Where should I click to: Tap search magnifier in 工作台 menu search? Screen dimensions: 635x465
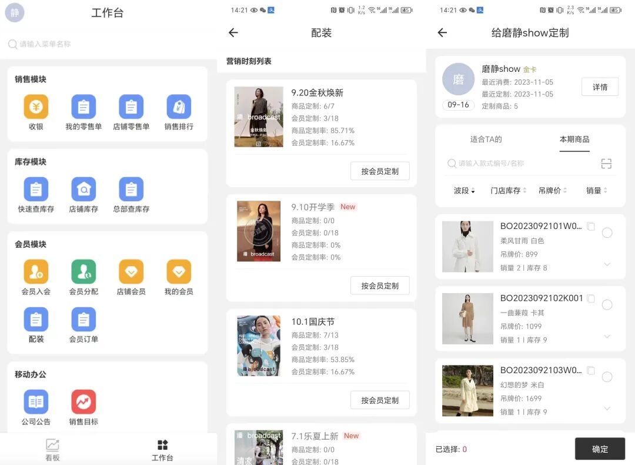[12, 44]
